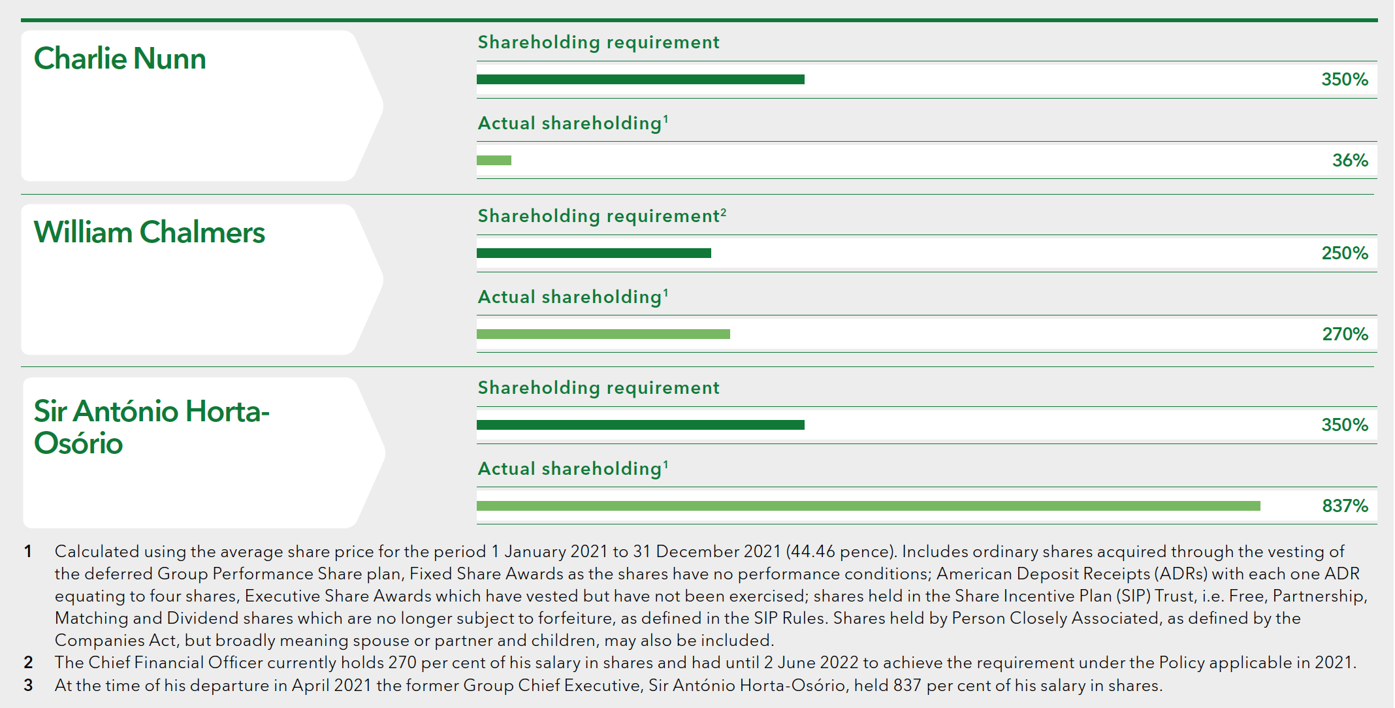
Task: Click footnote 2 about the Chief Financial Officer
Action: point(705,663)
